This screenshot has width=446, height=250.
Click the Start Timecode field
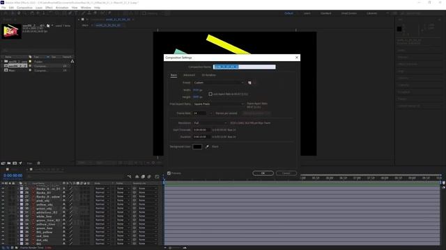pos(201,130)
